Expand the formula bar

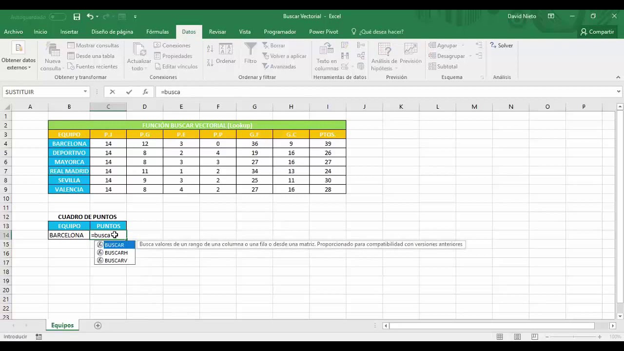pyautogui.click(x=619, y=92)
